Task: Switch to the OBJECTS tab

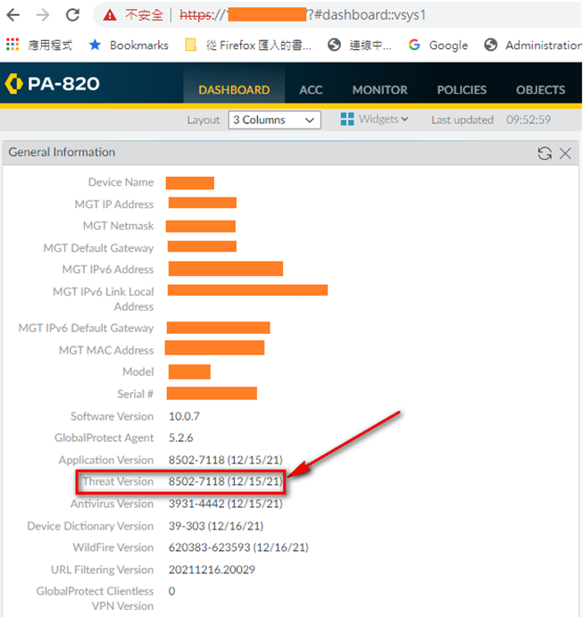Action: pyautogui.click(x=540, y=89)
